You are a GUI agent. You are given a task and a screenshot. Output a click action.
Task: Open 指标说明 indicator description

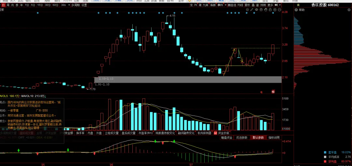274,137
